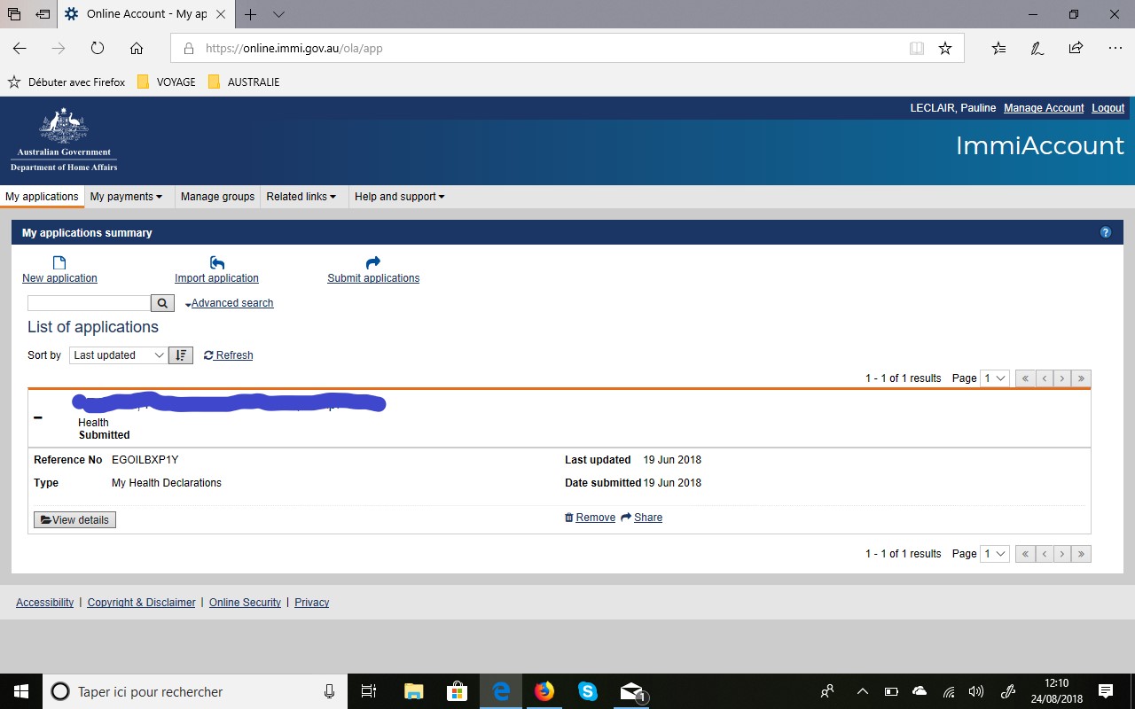Viewport: 1135px width, 709px height.
Task: Expand the Related links menu
Action: 301,197
